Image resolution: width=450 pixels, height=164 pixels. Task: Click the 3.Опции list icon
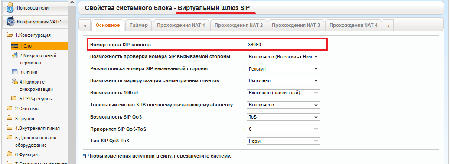click(x=15, y=72)
